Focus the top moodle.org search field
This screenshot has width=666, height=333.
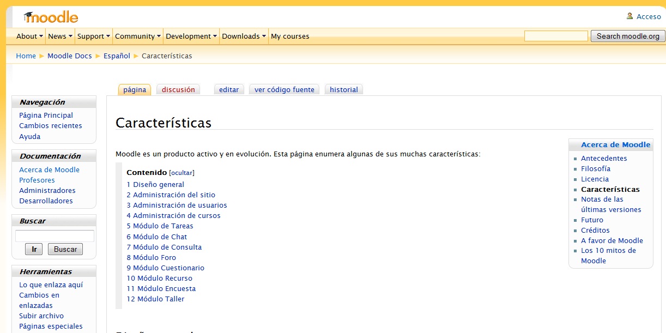[x=556, y=36]
